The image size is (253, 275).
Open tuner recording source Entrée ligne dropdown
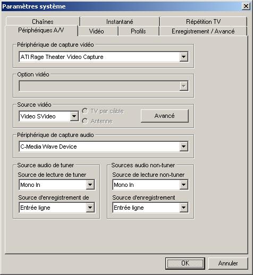pos(90,208)
